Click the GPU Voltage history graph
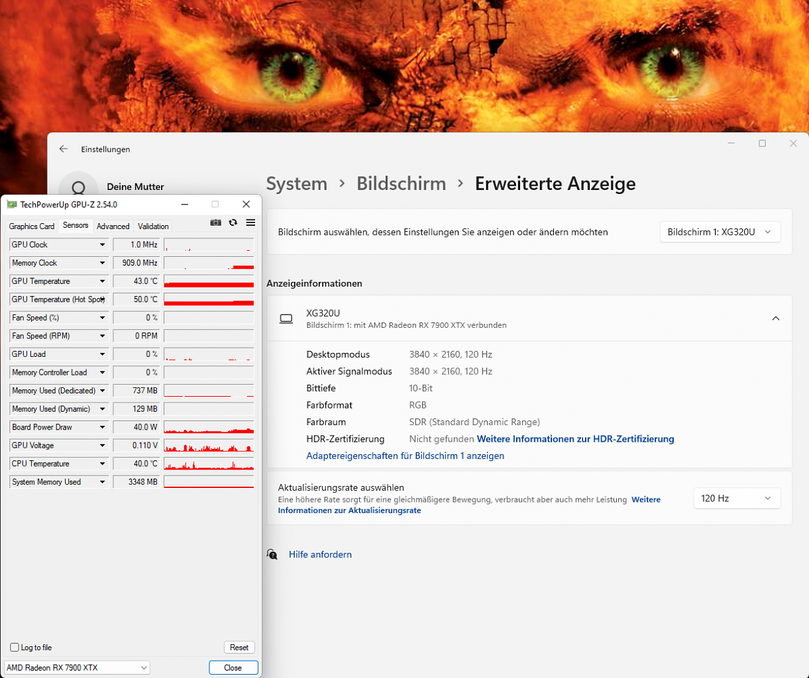The width and height of the screenshot is (809, 678). 209,446
